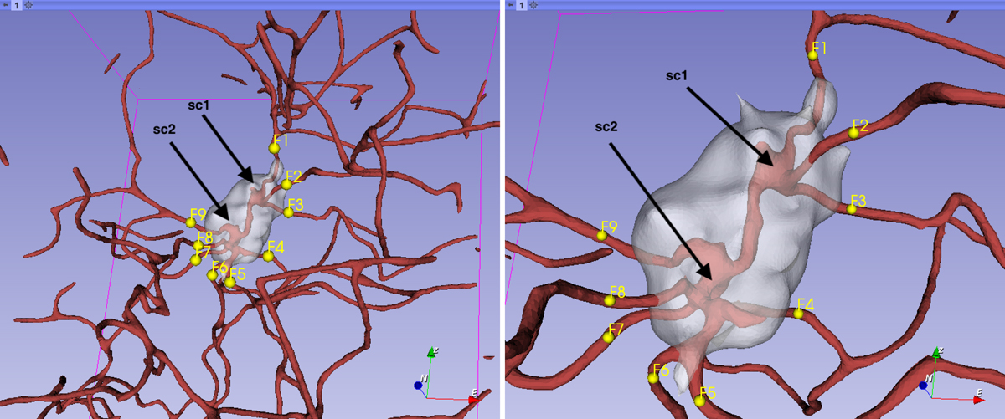Screen dimensions: 1005x419
Task: Click the pin icon in left 3D view
Action: [x=5, y=5]
